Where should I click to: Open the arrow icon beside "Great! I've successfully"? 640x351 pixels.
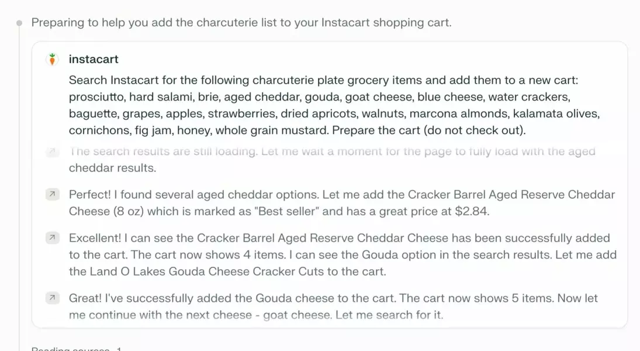tap(53, 298)
